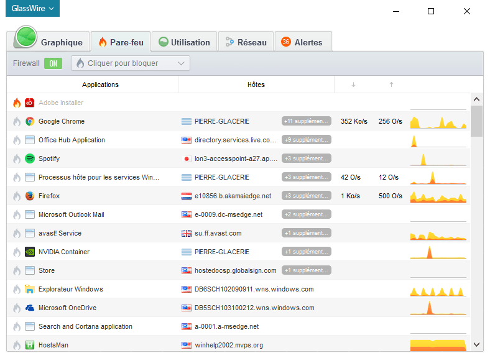Click the Microsoft OneDrive cloud icon

pyautogui.click(x=30, y=308)
